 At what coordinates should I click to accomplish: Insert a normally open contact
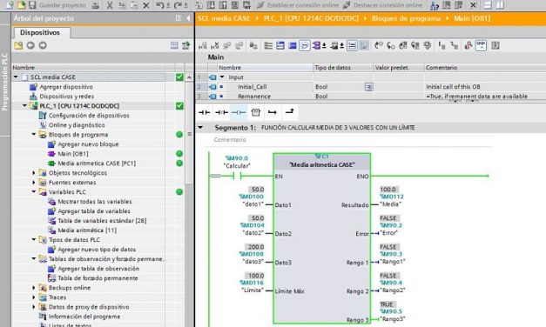(204, 112)
